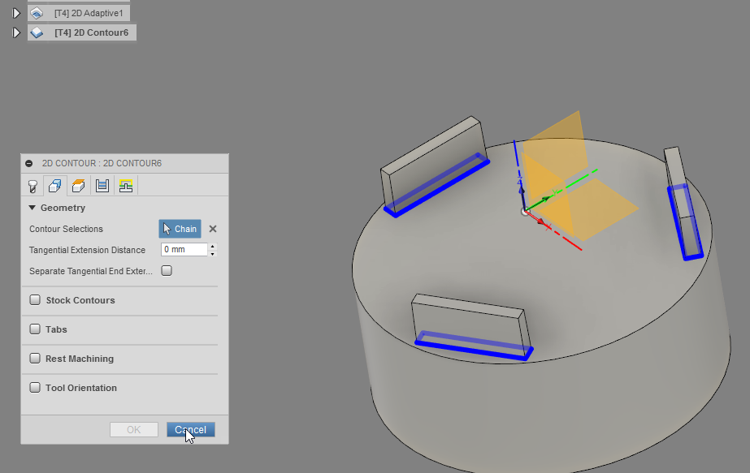The height and width of the screenshot is (473, 750).
Task: Open the Tool tab in 2D Contour dialog
Action: point(33,186)
